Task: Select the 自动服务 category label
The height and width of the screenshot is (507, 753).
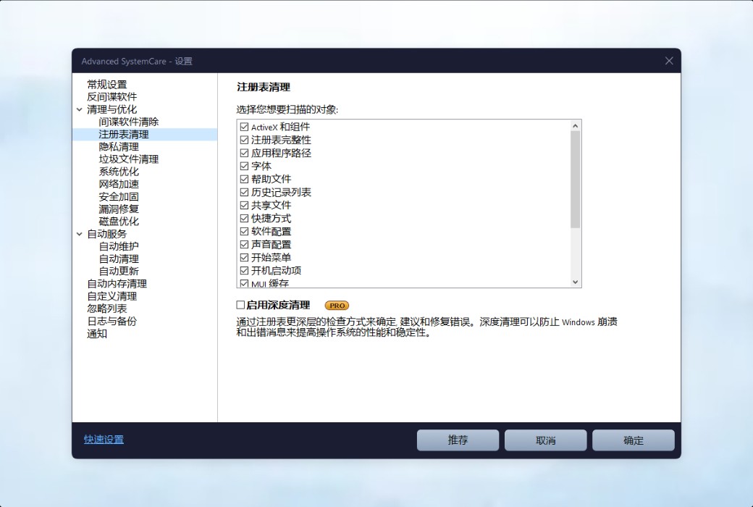Action: click(x=106, y=234)
